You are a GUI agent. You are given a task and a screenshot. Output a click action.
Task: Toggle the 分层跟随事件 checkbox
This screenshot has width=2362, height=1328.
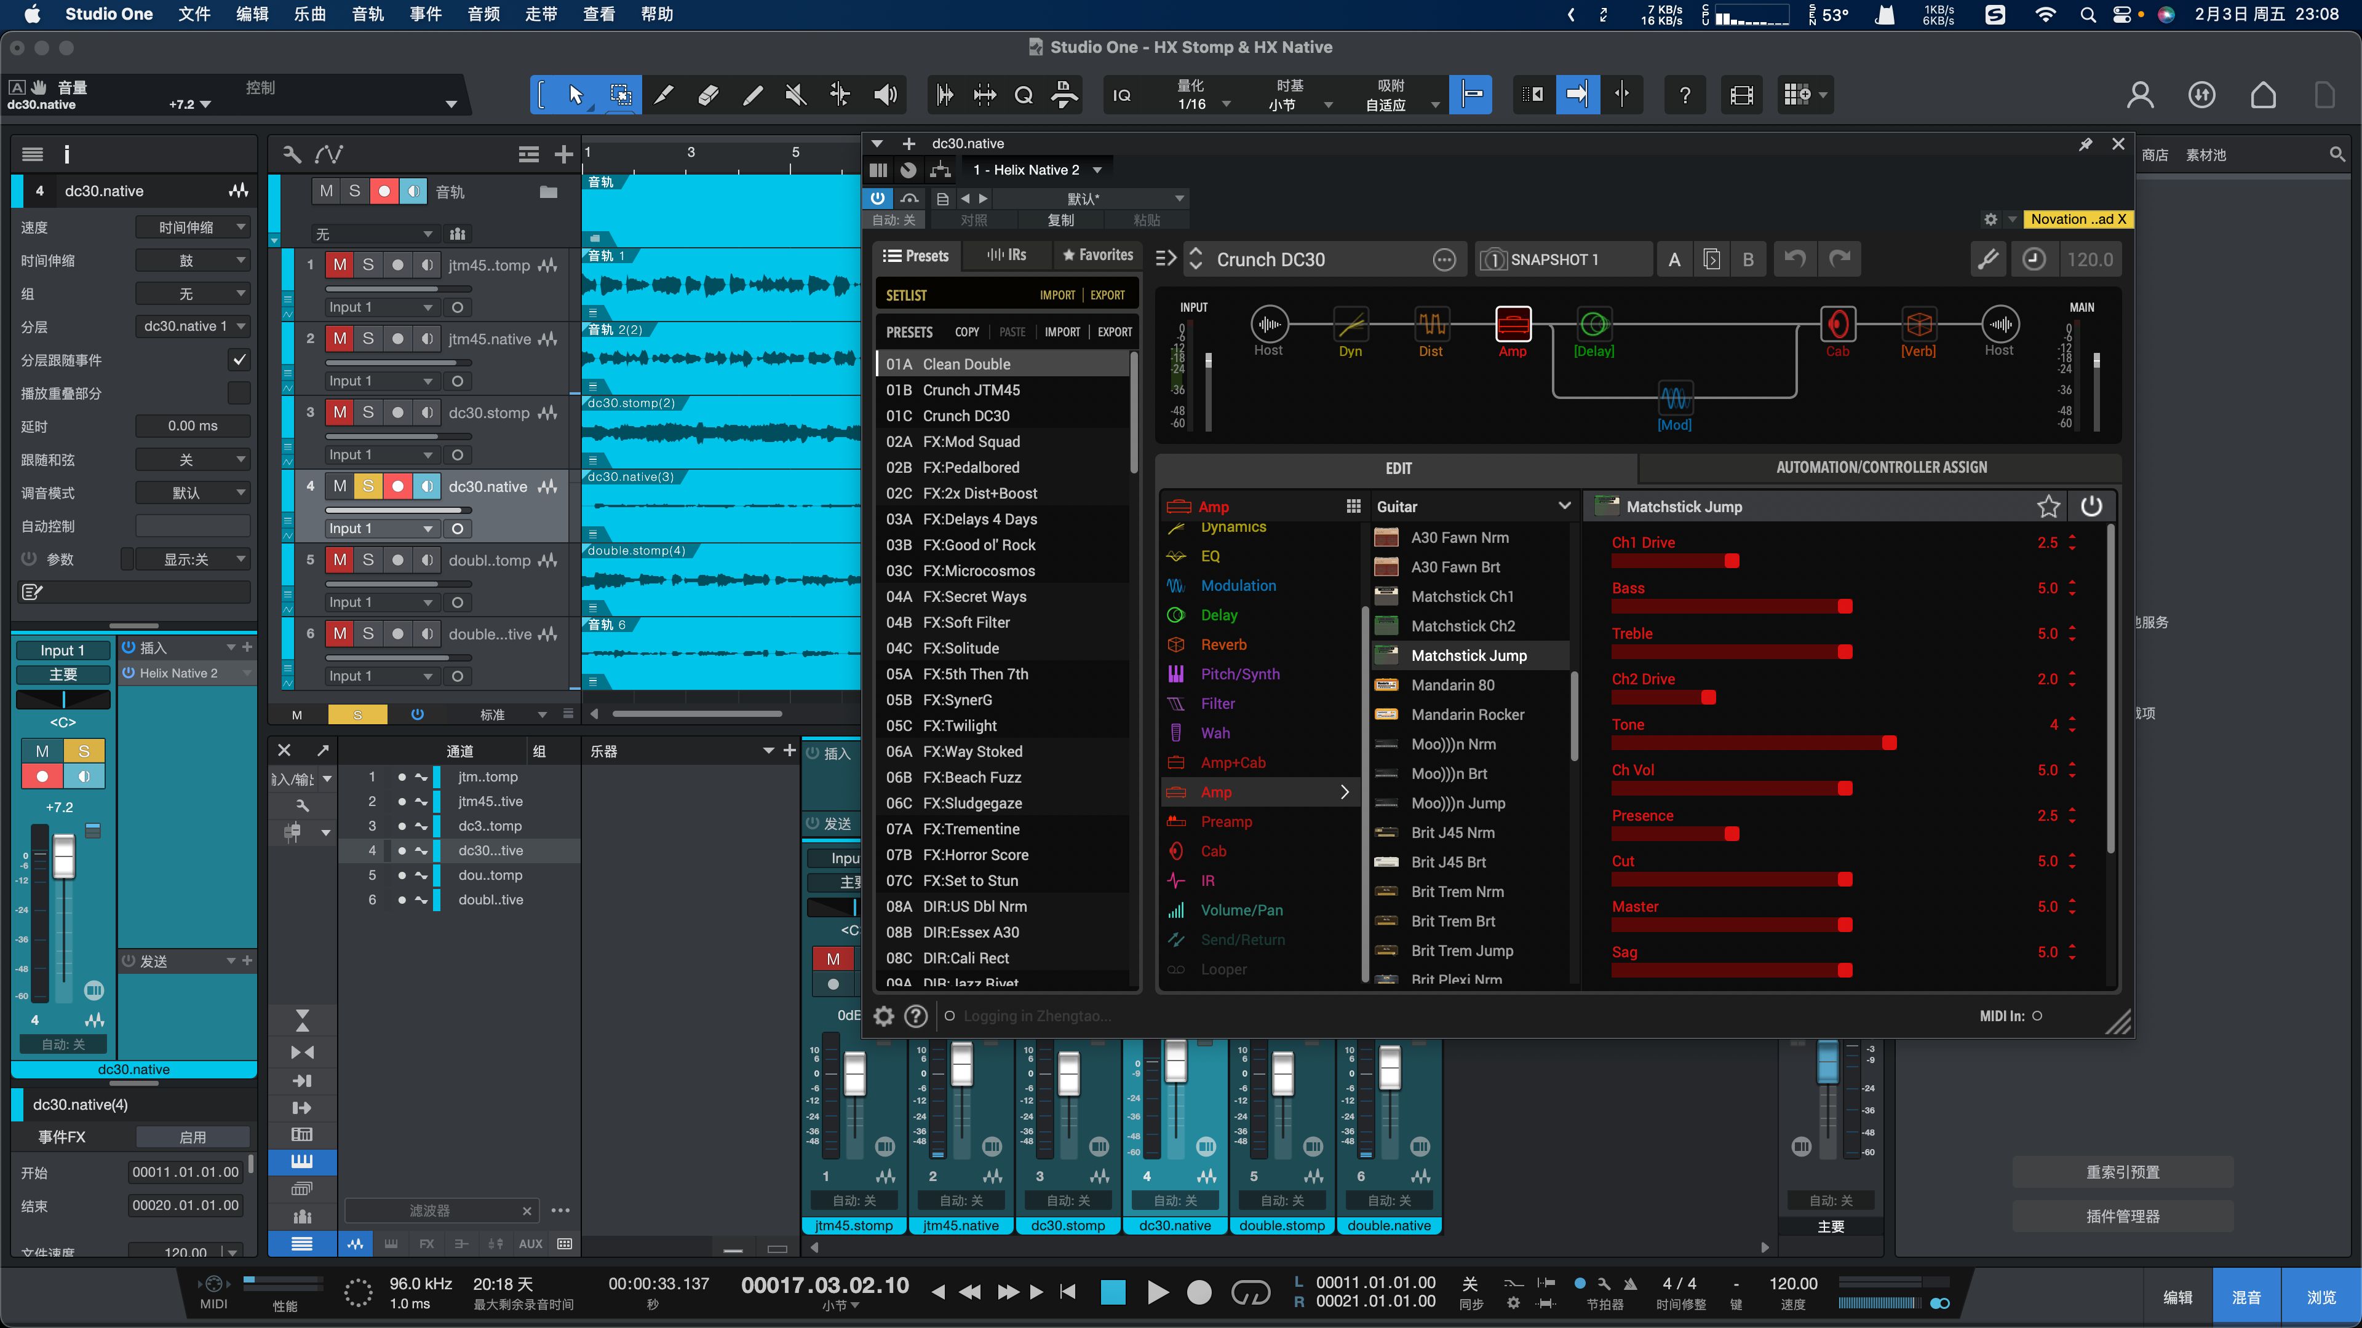[239, 359]
